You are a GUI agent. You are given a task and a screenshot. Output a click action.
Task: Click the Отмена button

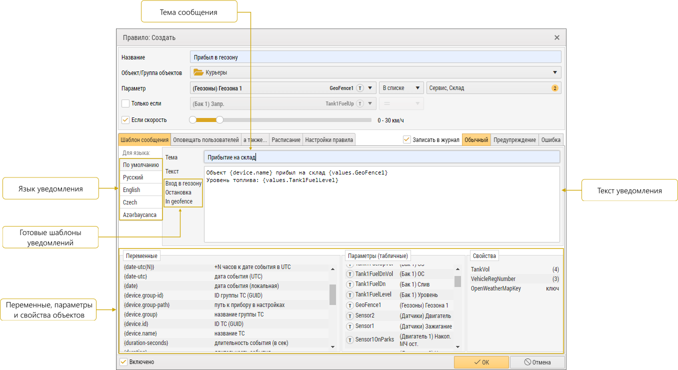click(x=537, y=362)
